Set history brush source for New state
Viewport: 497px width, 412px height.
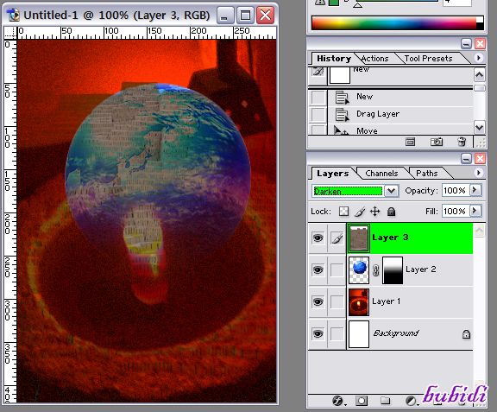click(x=318, y=98)
